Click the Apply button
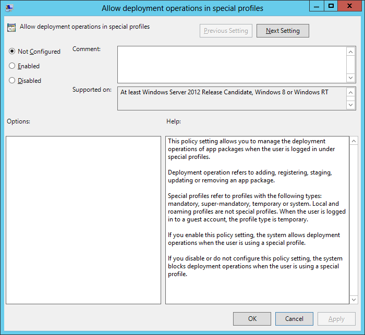The width and height of the screenshot is (365, 335). [336, 319]
